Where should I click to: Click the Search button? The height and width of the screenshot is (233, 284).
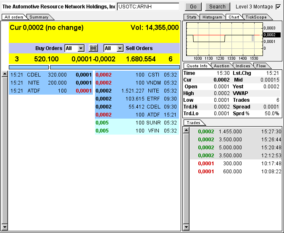click(217, 7)
